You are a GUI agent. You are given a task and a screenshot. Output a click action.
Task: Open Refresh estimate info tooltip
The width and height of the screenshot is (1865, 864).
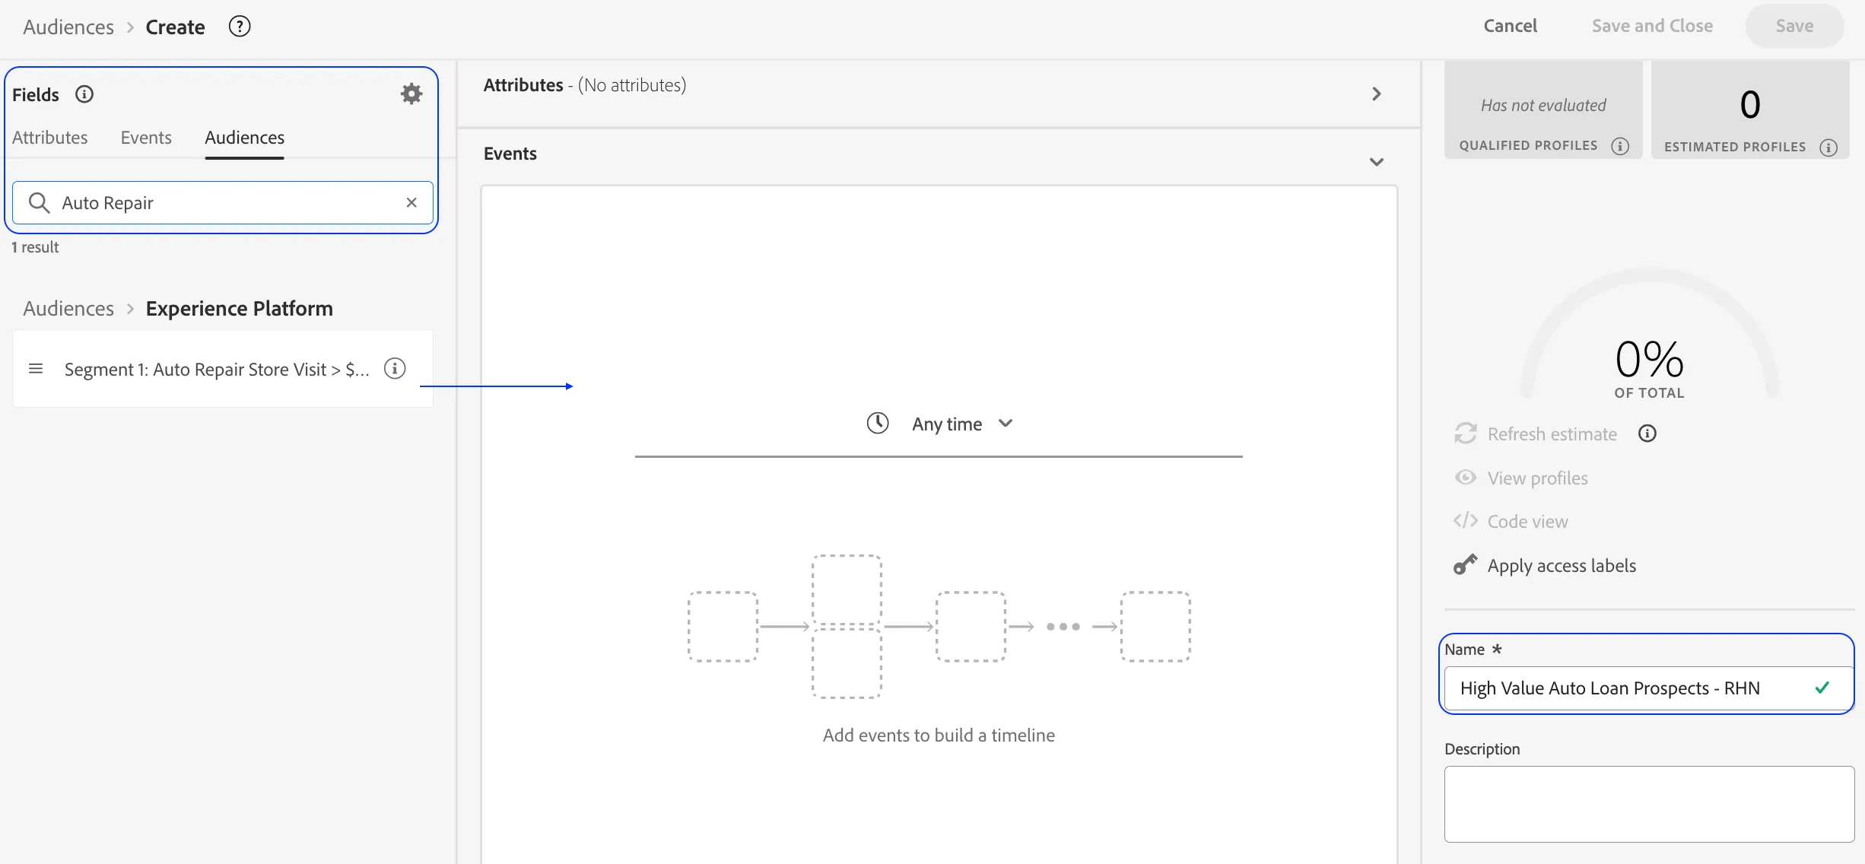(x=1647, y=434)
